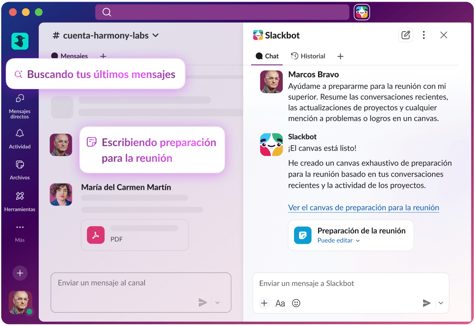
Task: Start a new message with the compose icon
Action: (406, 35)
